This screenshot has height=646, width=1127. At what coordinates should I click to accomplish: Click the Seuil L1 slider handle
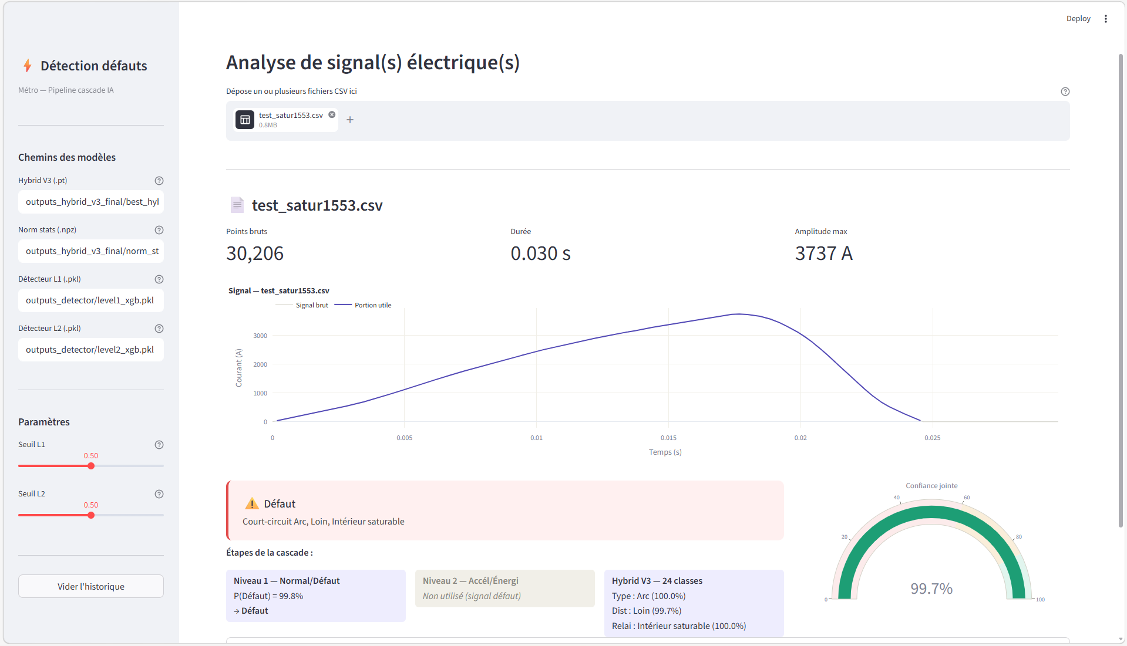coord(91,466)
